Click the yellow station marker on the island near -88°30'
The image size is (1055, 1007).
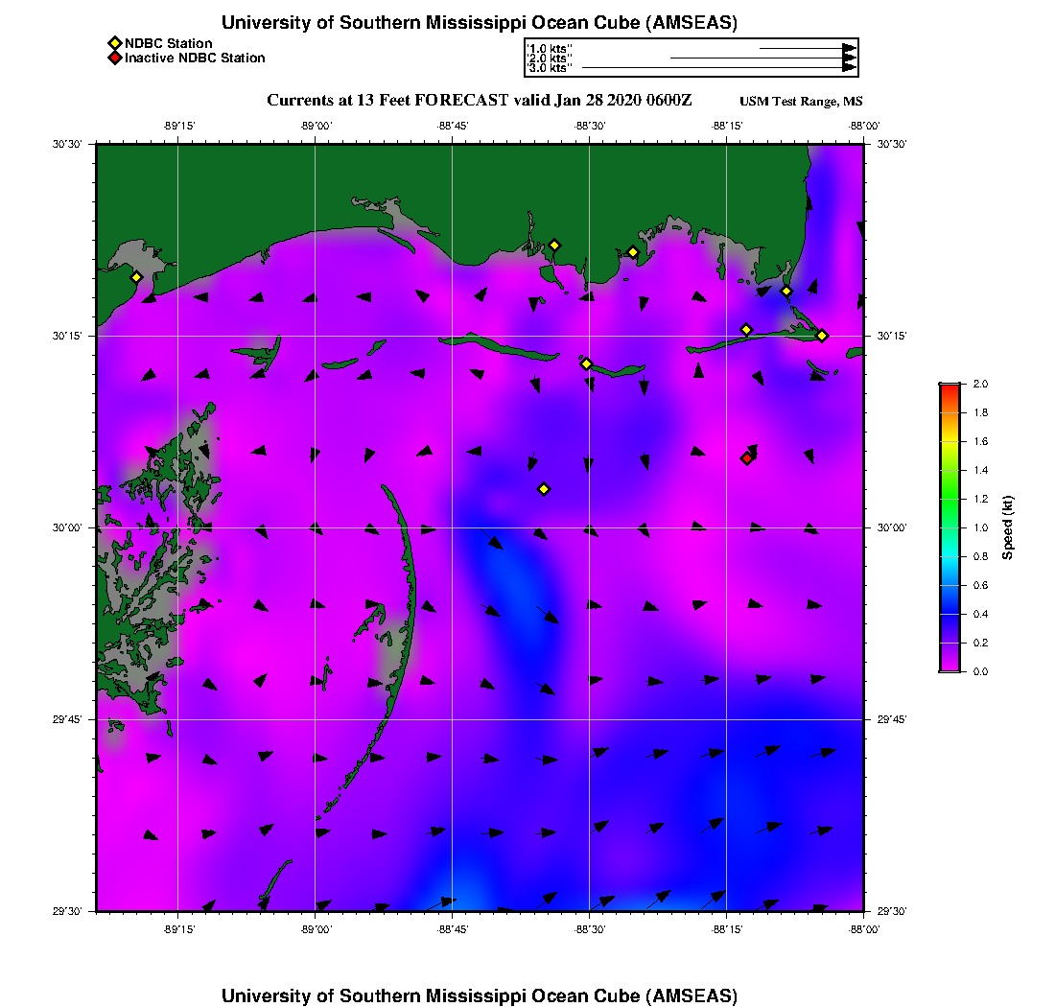pos(586,363)
